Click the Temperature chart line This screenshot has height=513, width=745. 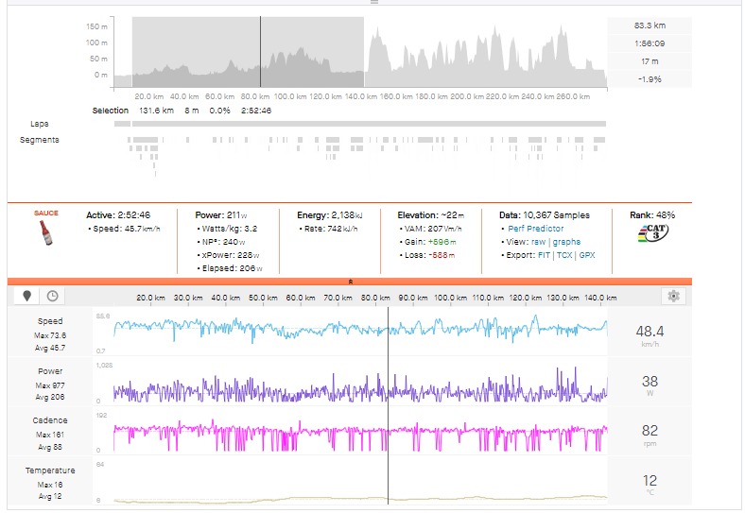[x=360, y=499]
